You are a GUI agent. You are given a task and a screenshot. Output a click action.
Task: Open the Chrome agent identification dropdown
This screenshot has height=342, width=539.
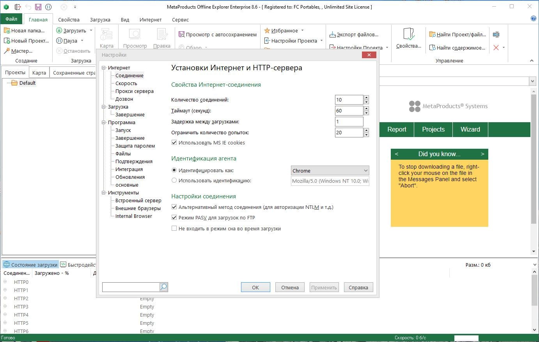[x=330, y=171]
